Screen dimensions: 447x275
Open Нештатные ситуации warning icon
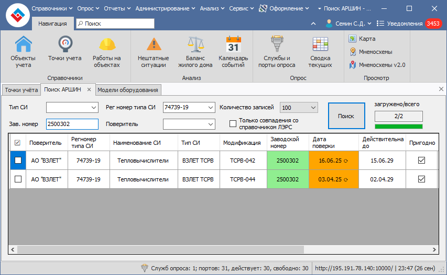click(x=153, y=52)
